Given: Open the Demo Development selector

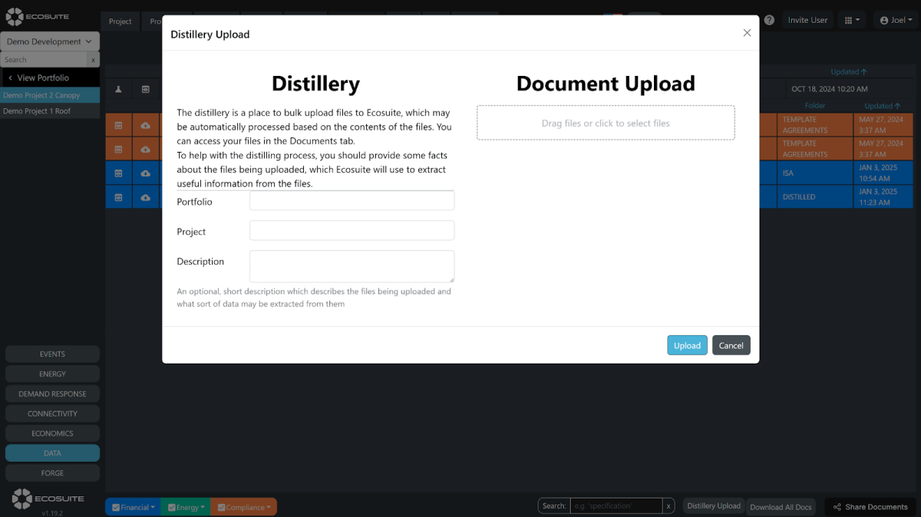Looking at the screenshot, I should point(50,41).
